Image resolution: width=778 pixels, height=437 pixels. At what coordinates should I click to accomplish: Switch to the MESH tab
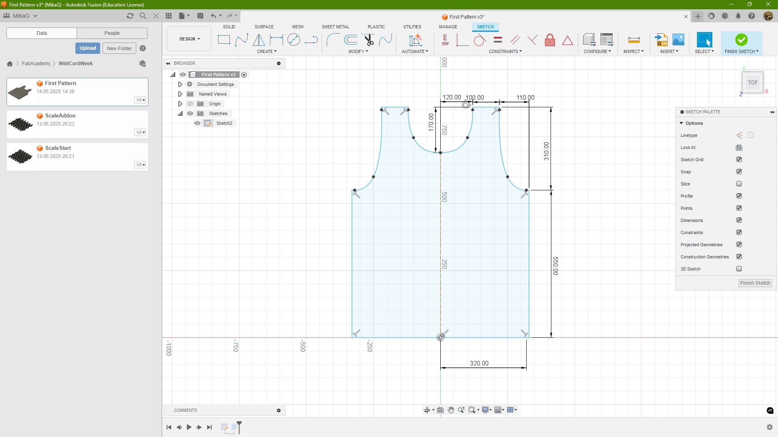pyautogui.click(x=298, y=27)
